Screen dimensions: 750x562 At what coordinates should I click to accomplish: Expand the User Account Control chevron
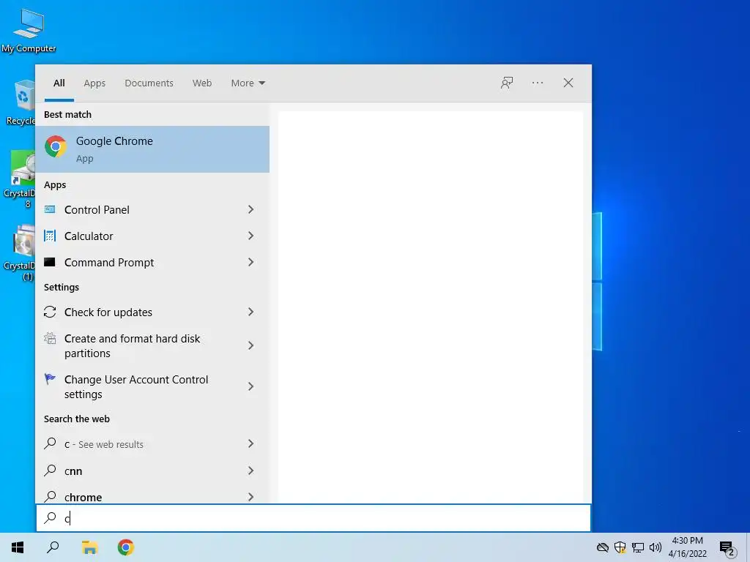pyautogui.click(x=250, y=386)
